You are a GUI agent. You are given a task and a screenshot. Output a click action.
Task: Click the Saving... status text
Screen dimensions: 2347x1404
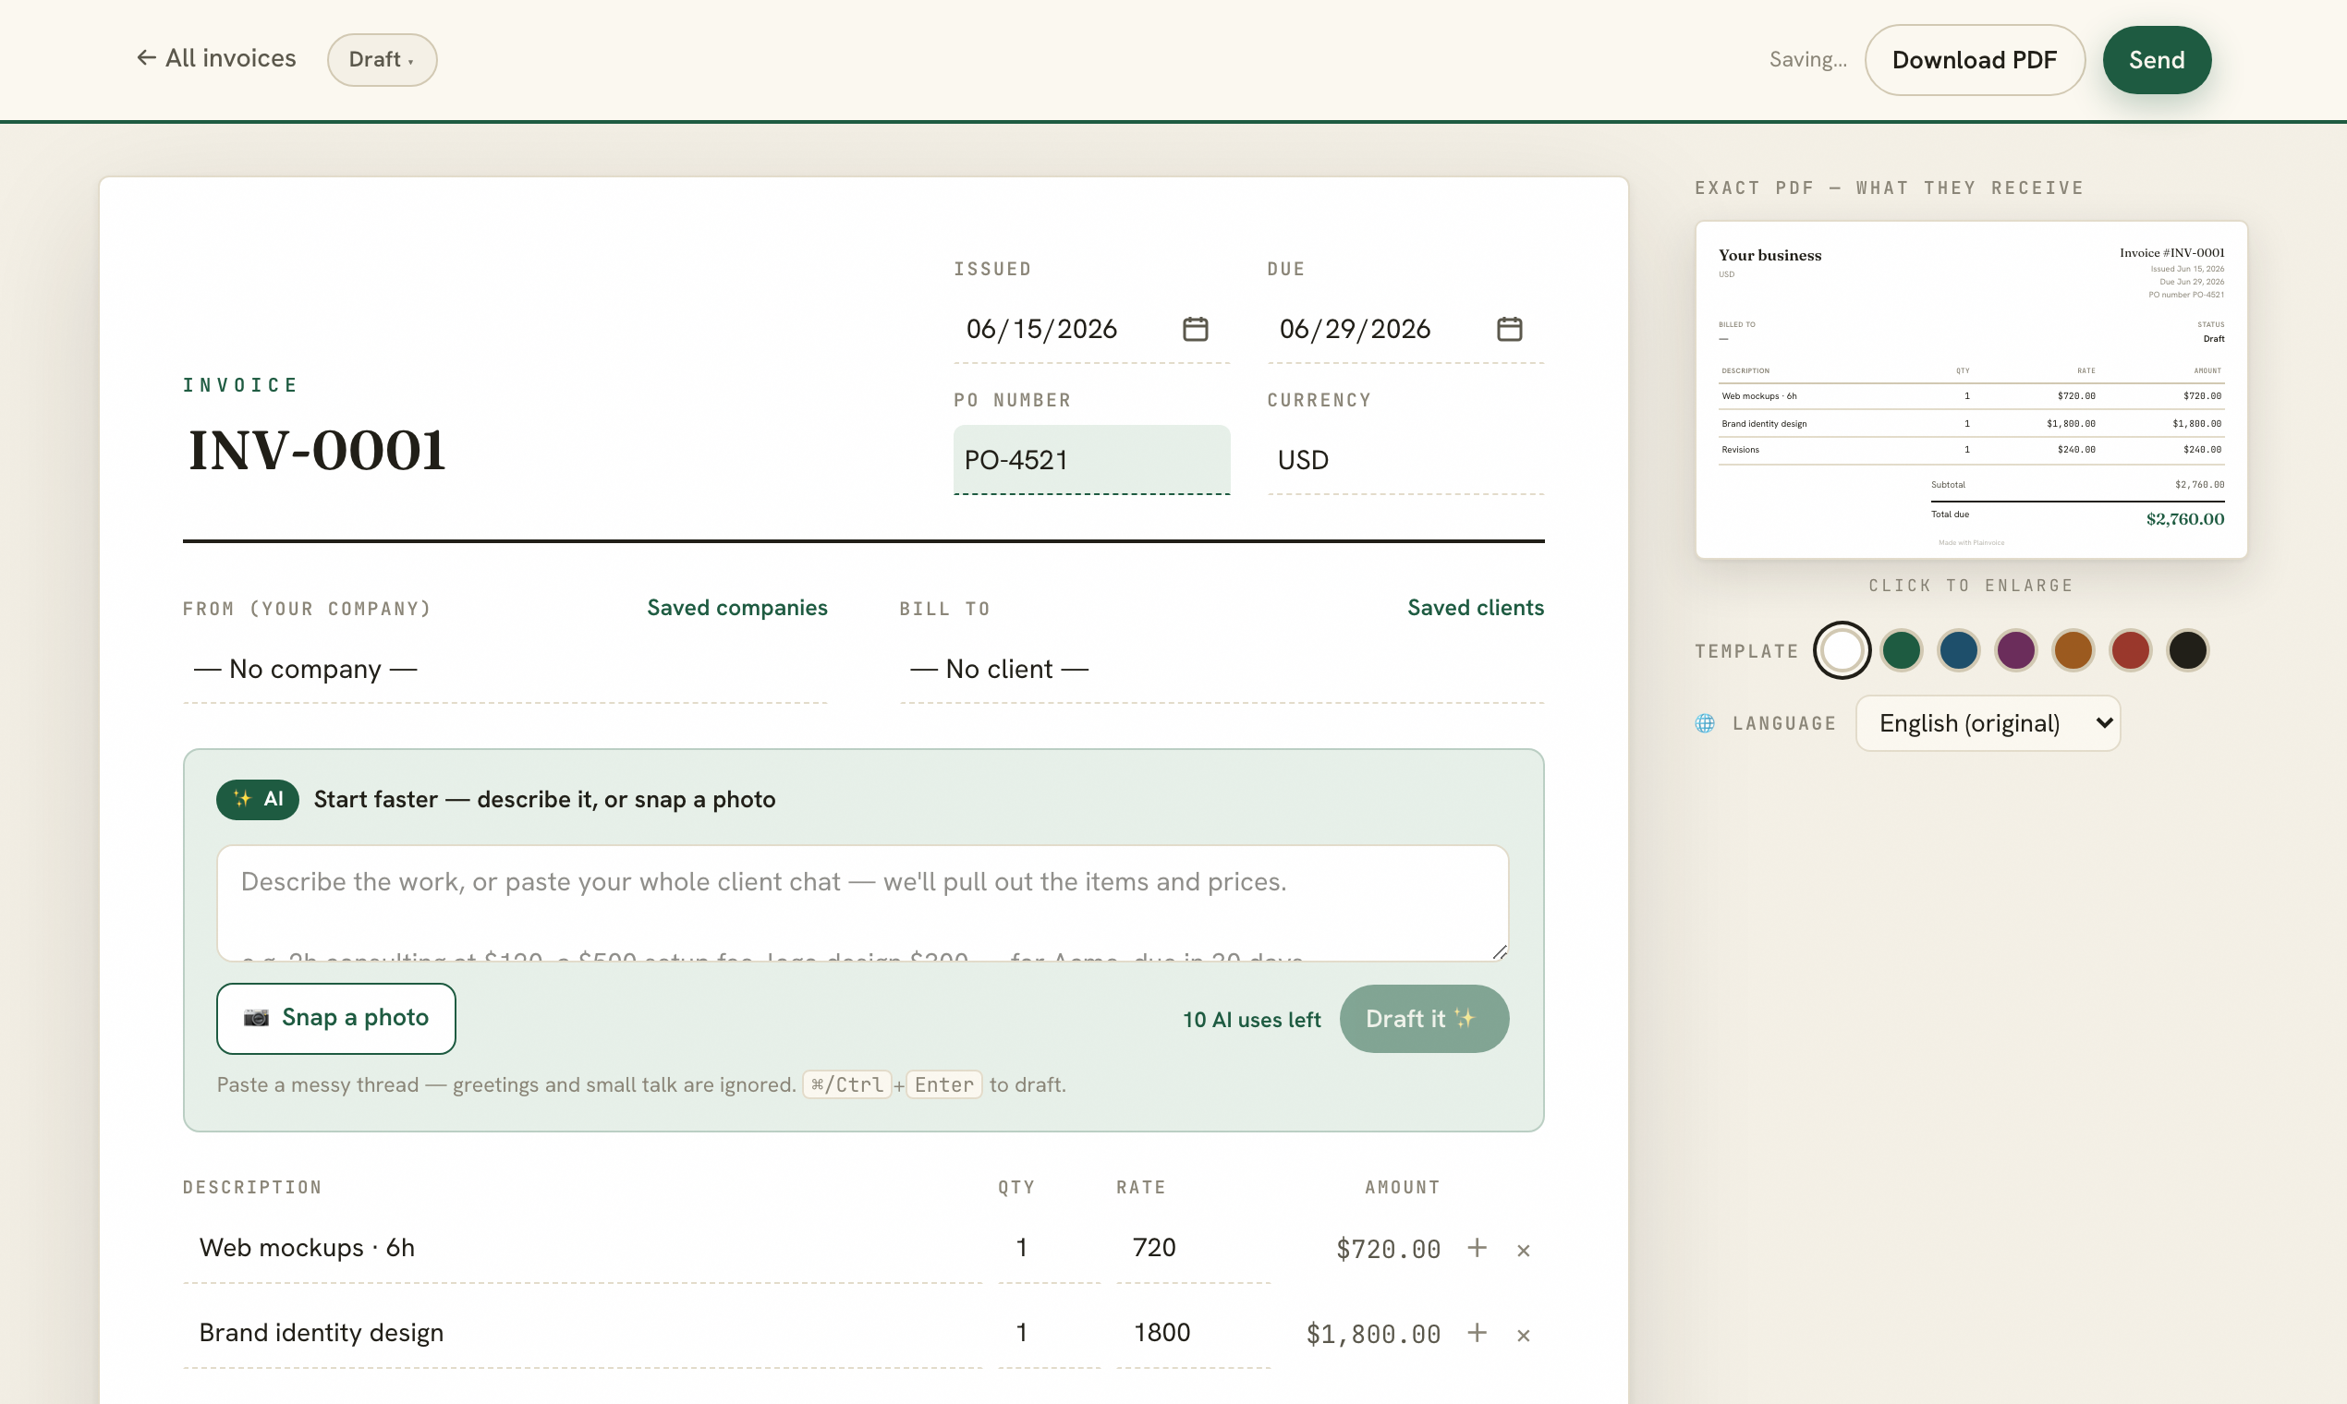pos(1807,60)
